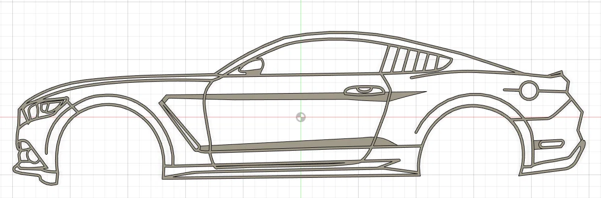Click the rear quarter window louvers
The image size is (601, 198).
[x=417, y=59]
